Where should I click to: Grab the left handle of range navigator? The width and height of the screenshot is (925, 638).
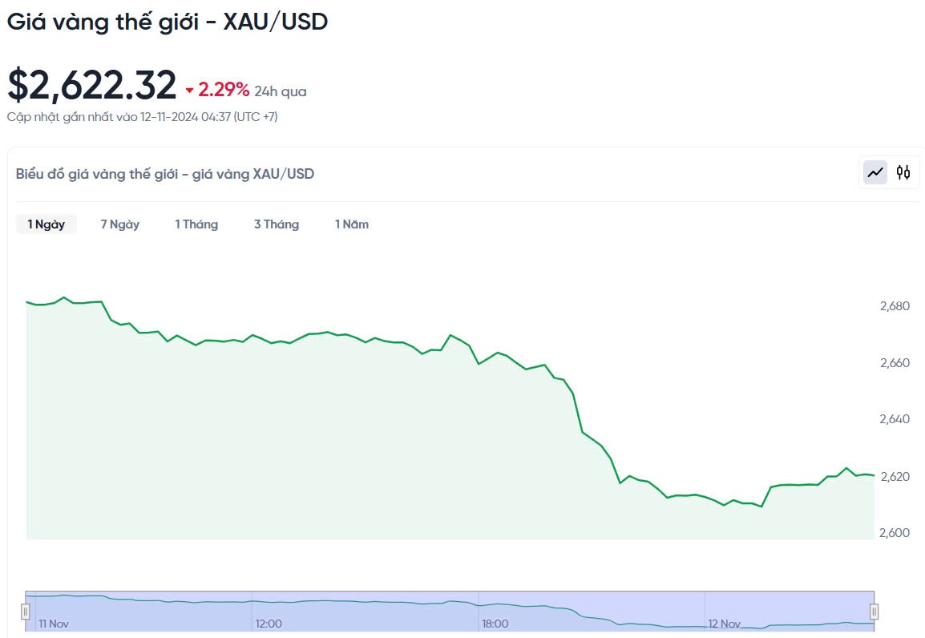26,612
